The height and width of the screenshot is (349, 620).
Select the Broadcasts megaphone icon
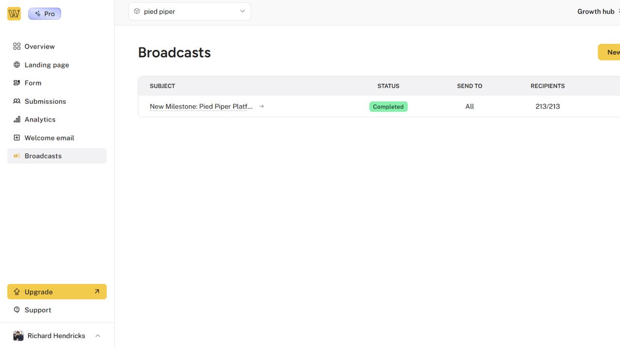pyautogui.click(x=16, y=156)
